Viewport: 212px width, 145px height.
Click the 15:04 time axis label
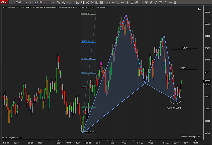(x=195, y=143)
